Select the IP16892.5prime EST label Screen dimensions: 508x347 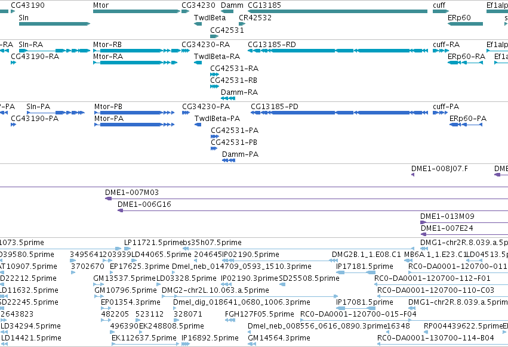coord(210,338)
